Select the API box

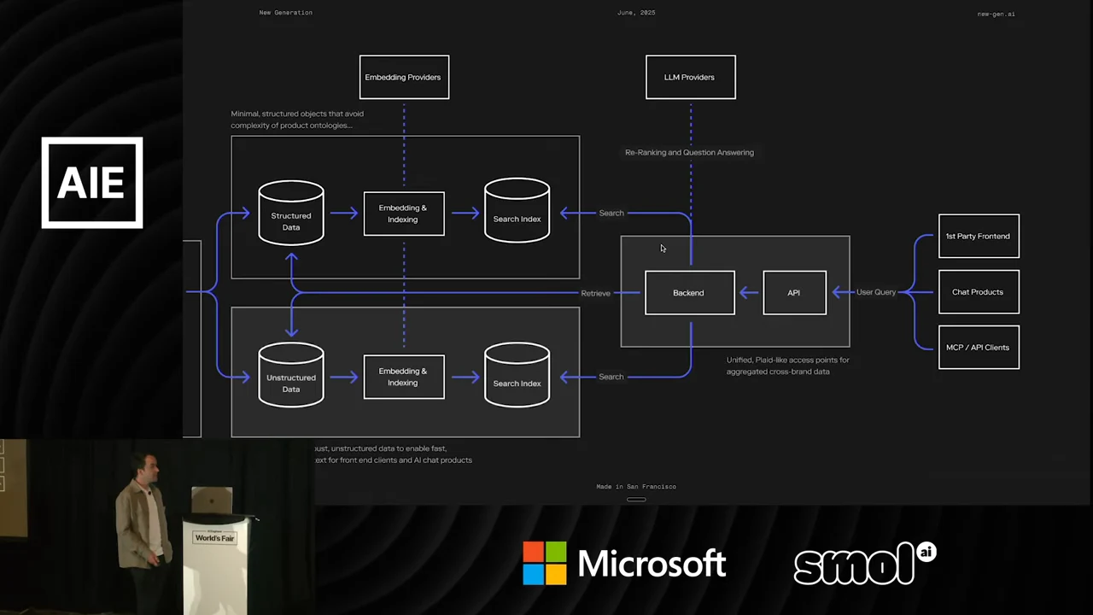(x=794, y=293)
